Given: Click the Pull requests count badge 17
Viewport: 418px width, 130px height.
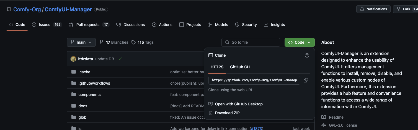Looking at the screenshot, I should [106, 25].
